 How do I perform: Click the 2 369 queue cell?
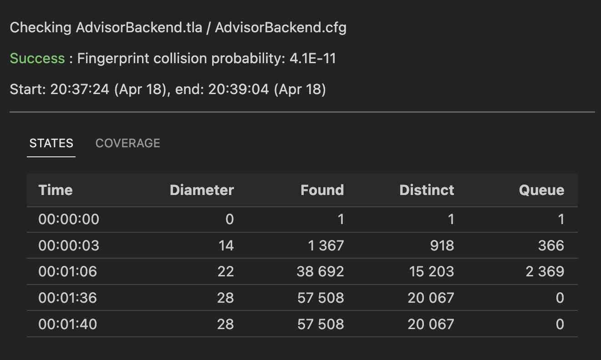pos(545,272)
